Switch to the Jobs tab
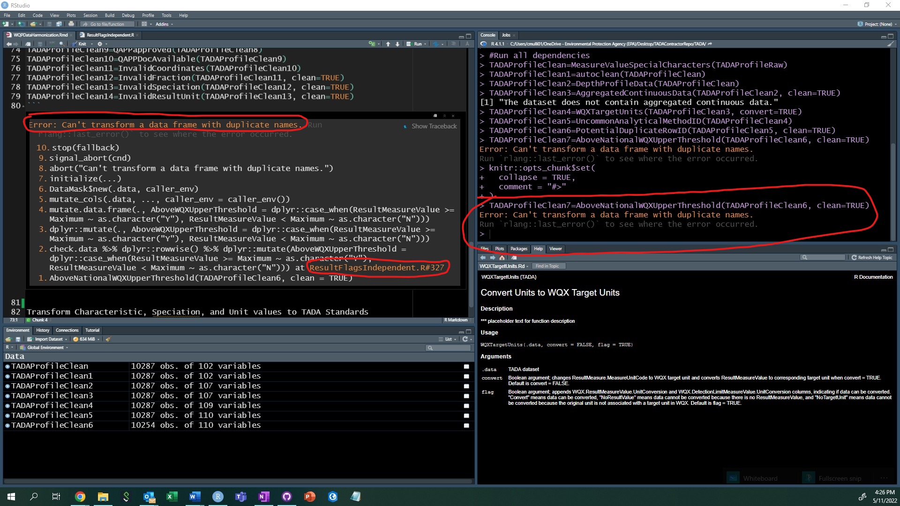Viewport: 900px width, 506px height. tap(506, 35)
